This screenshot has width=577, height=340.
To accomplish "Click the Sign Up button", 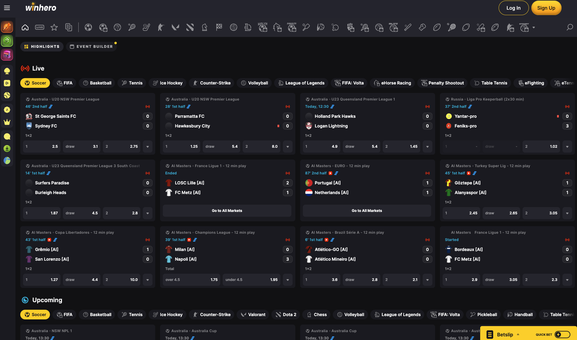I will pyautogui.click(x=546, y=8).
